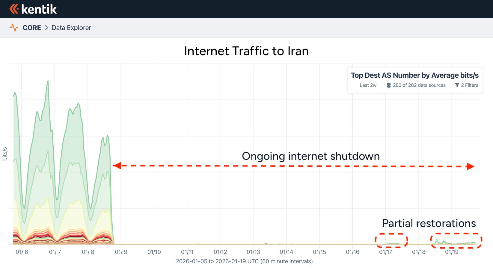Expand the breadcrumb chevron after CORE
493x271 pixels.
46,28
